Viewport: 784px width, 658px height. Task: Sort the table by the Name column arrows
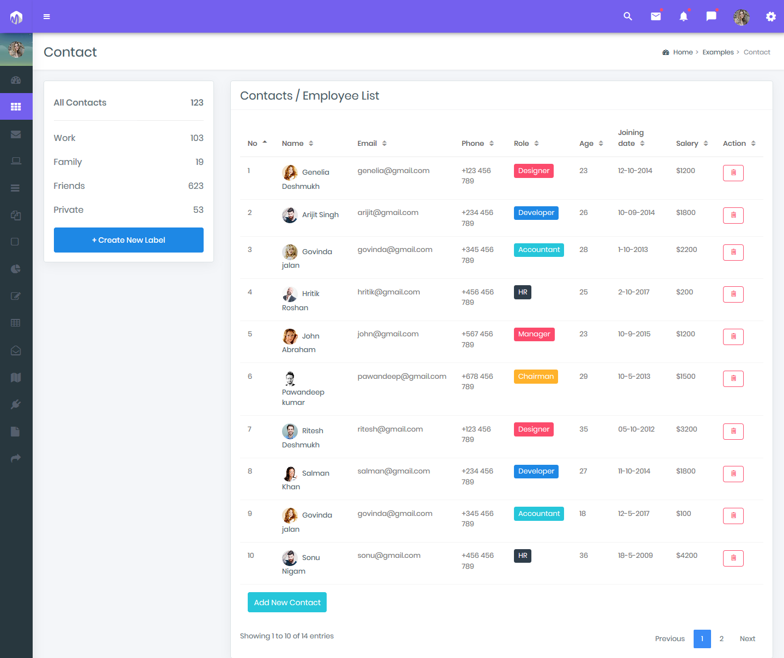[x=311, y=143]
